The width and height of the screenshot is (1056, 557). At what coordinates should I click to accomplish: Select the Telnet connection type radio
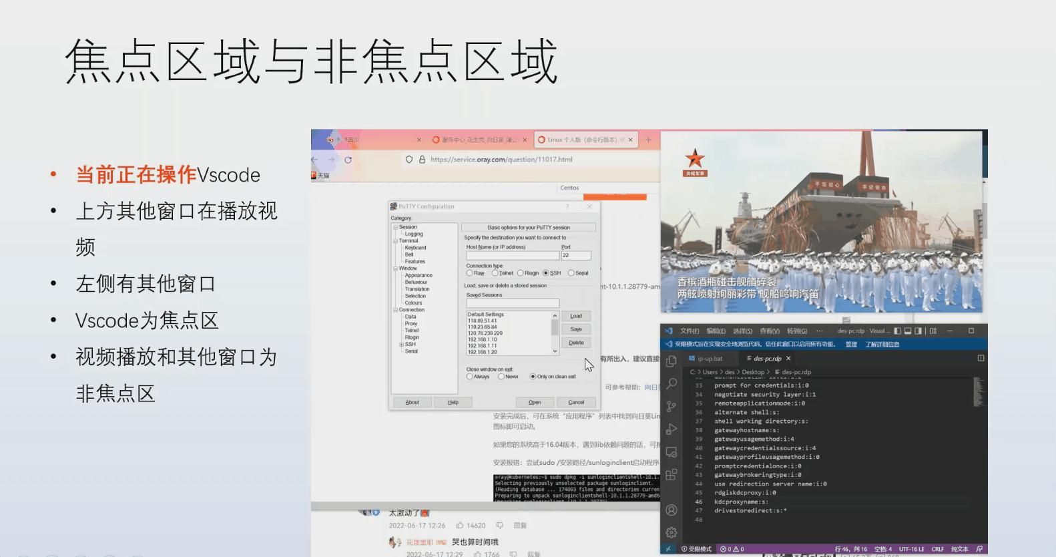click(495, 273)
